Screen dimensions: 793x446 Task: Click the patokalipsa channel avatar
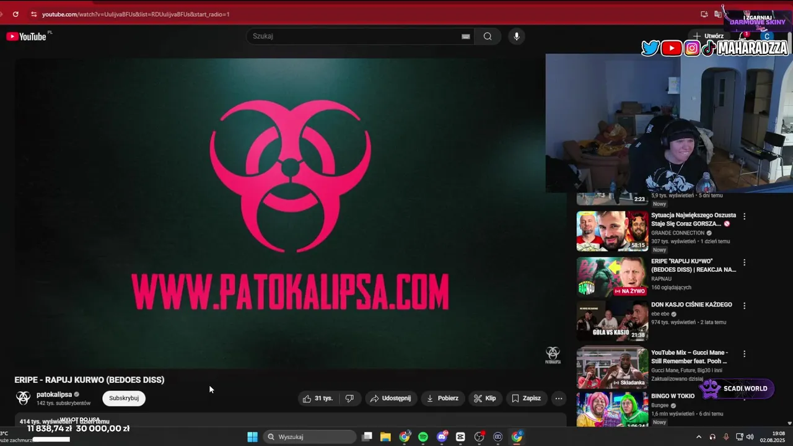tap(24, 398)
